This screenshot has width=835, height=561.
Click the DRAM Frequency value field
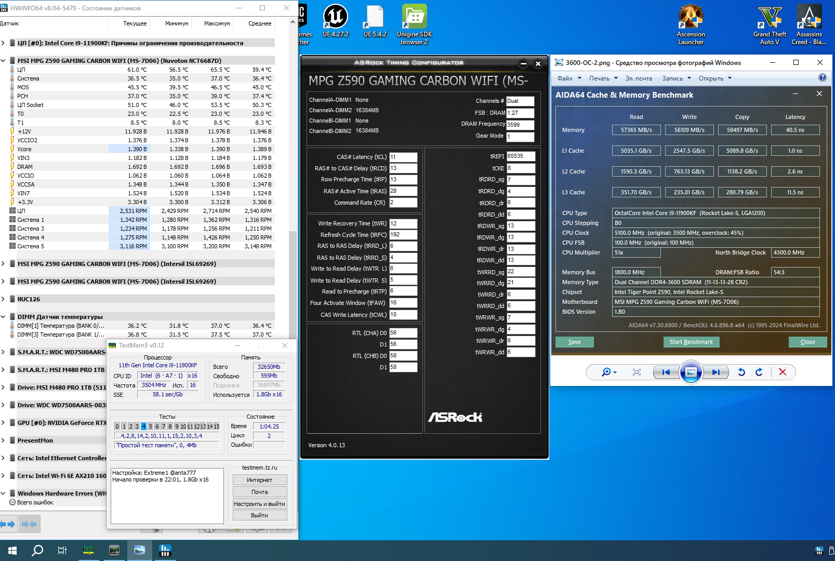point(520,125)
